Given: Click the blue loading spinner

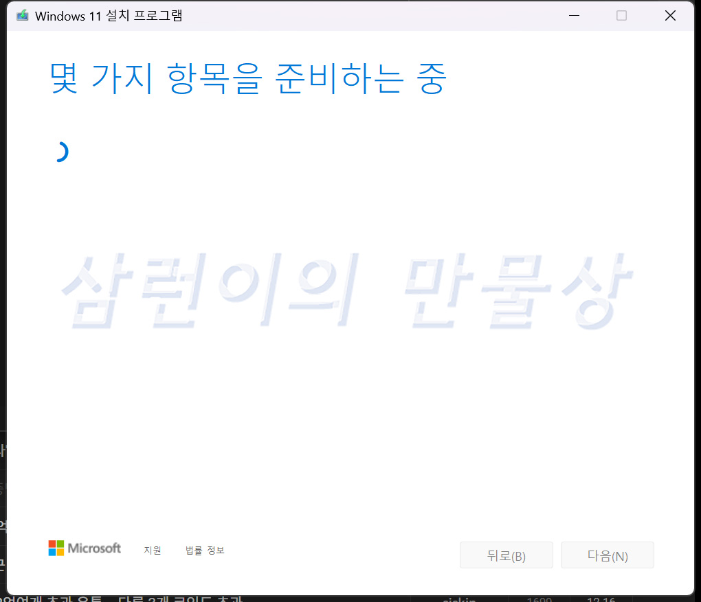Looking at the screenshot, I should (61, 152).
